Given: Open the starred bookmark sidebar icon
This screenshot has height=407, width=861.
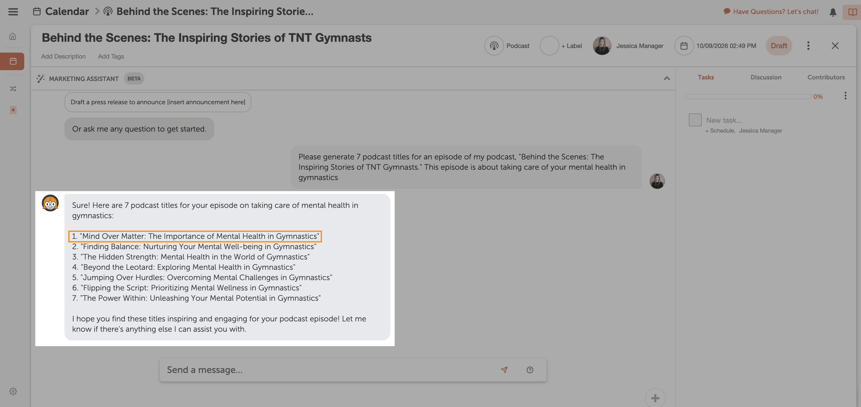Looking at the screenshot, I should tap(13, 110).
